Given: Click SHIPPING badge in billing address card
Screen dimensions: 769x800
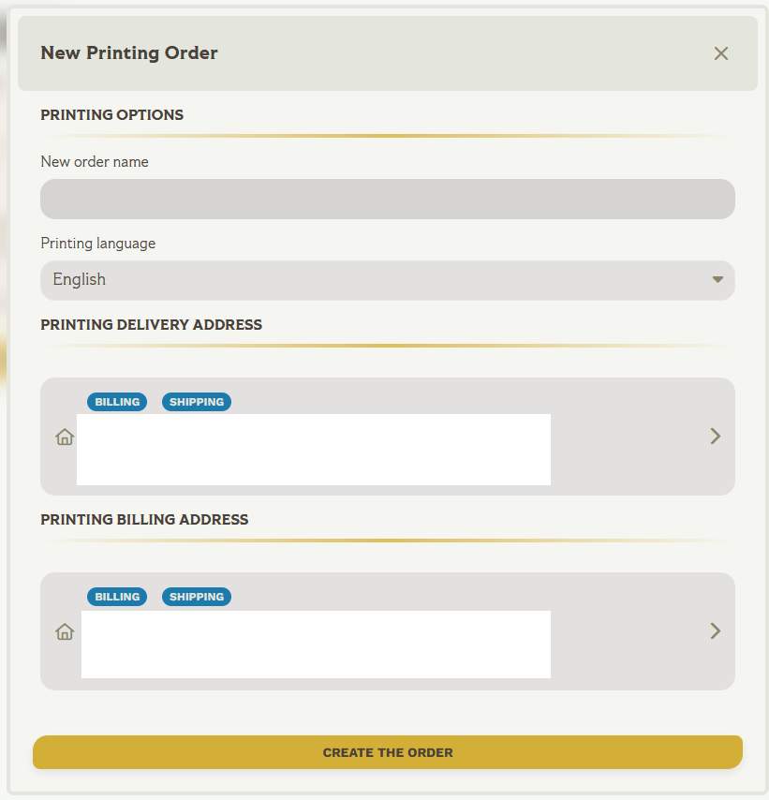Looking at the screenshot, I should tap(197, 597).
